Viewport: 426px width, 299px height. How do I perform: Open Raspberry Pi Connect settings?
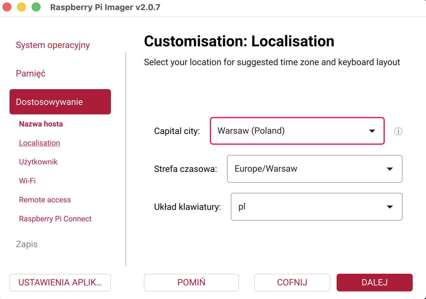55,219
